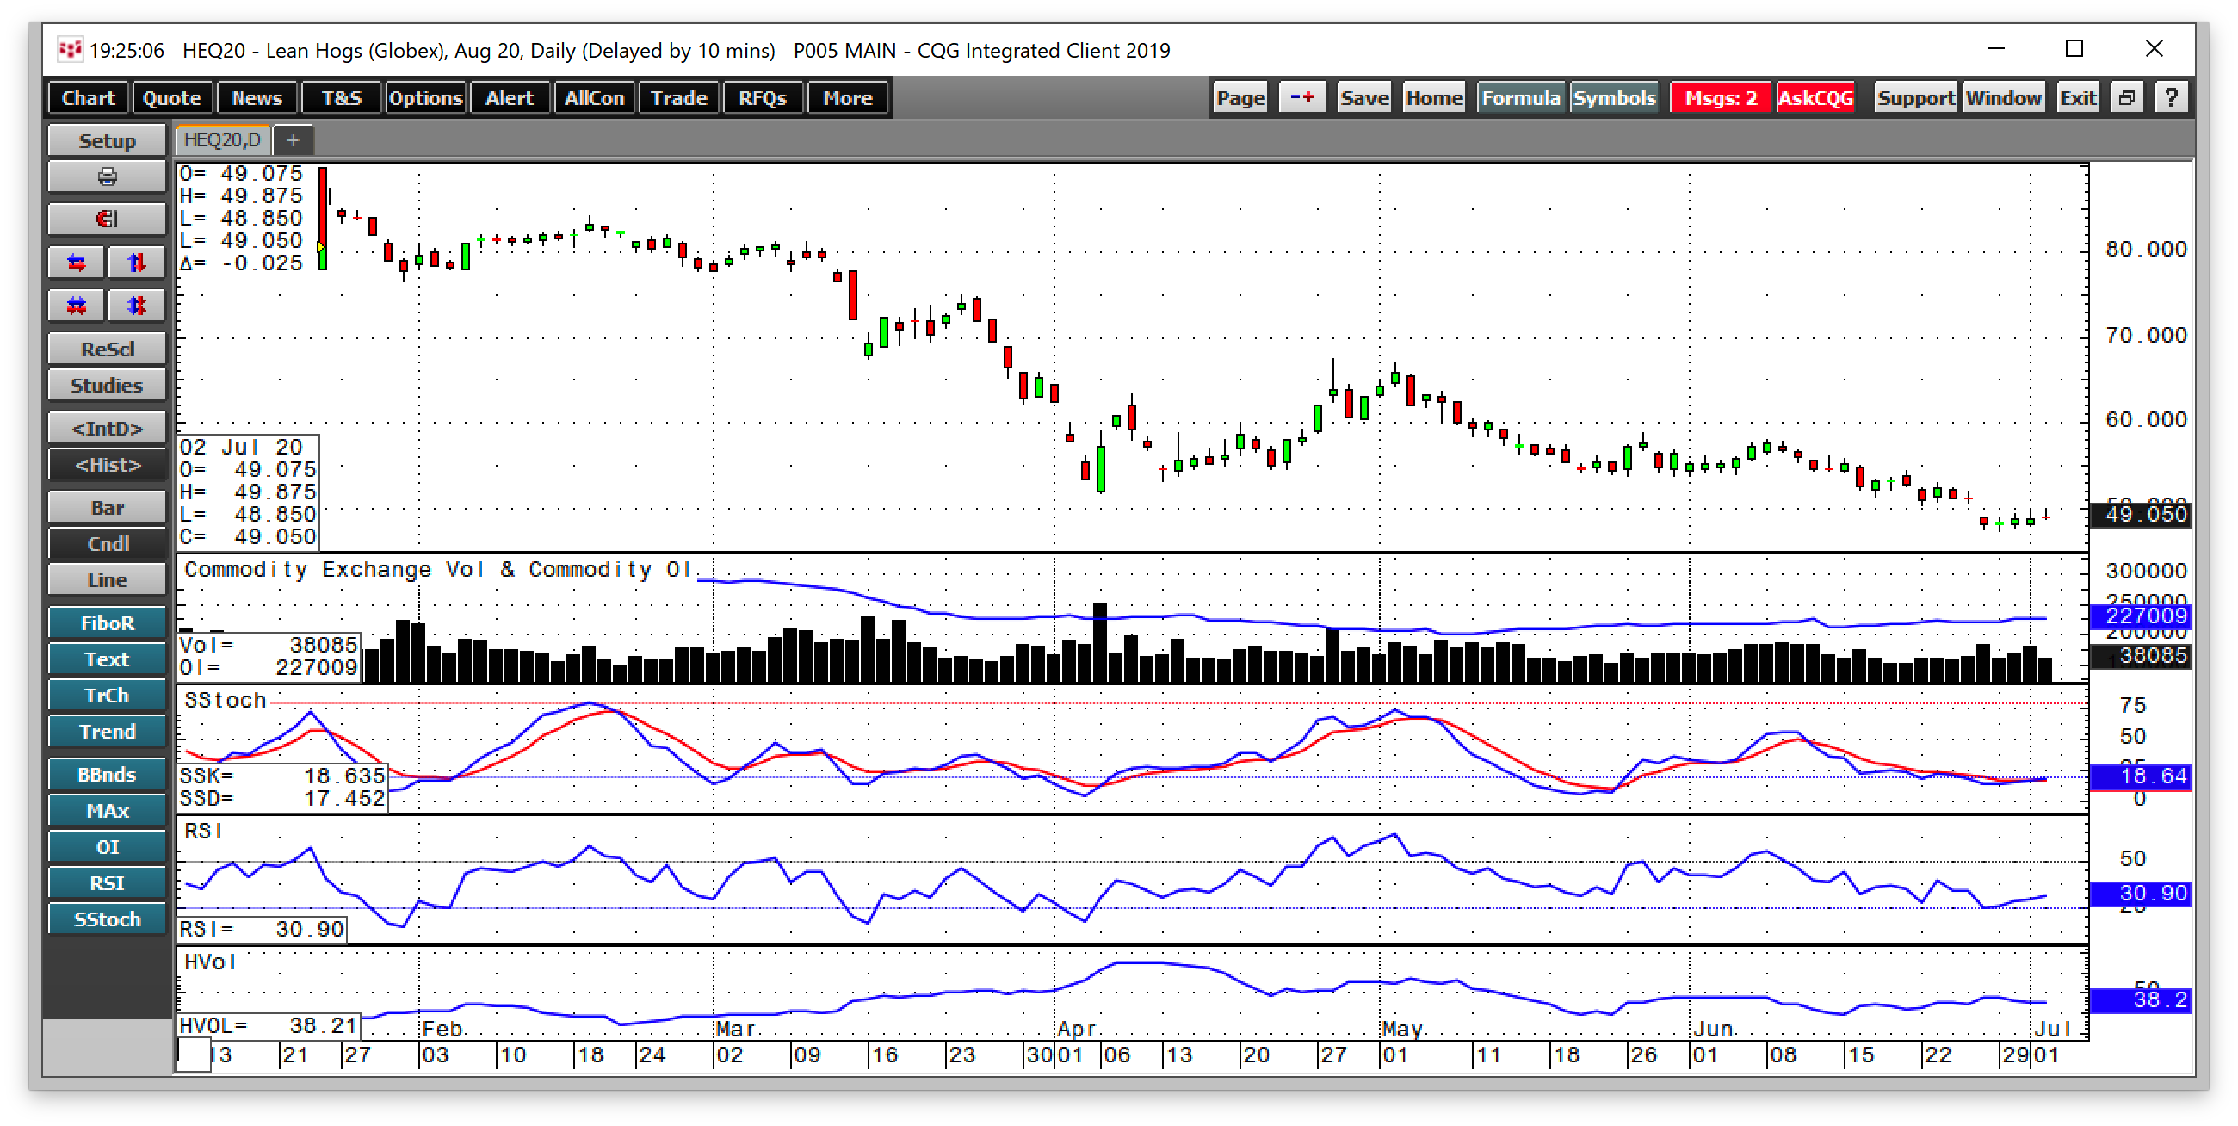
Task: Select the Bar chart type
Action: point(107,508)
